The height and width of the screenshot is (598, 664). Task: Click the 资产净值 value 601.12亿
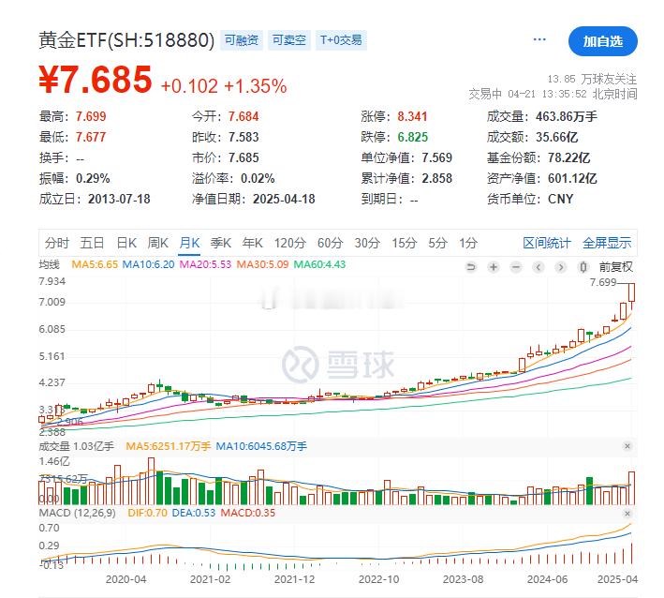(572, 178)
